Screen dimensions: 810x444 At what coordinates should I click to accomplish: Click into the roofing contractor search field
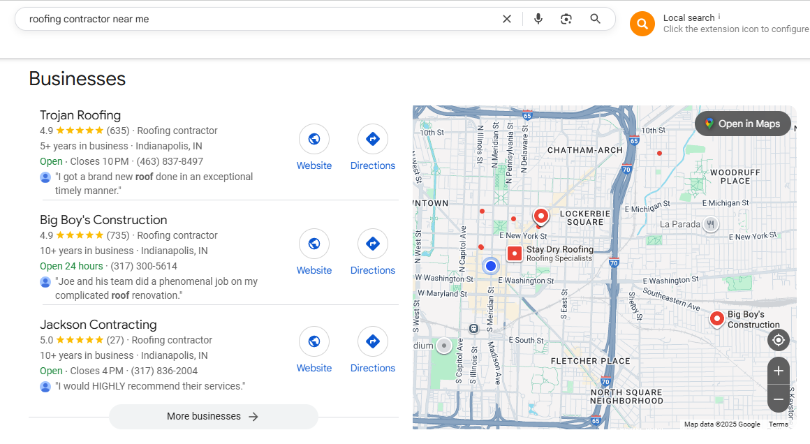tap(258, 19)
